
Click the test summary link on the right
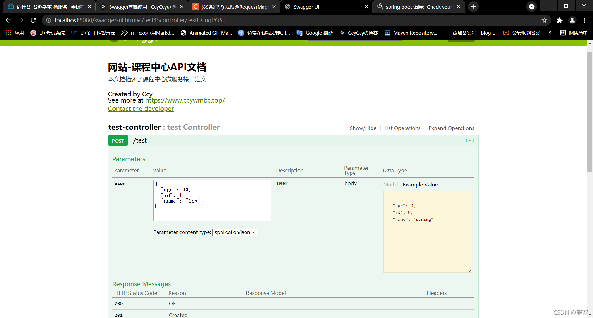point(470,140)
